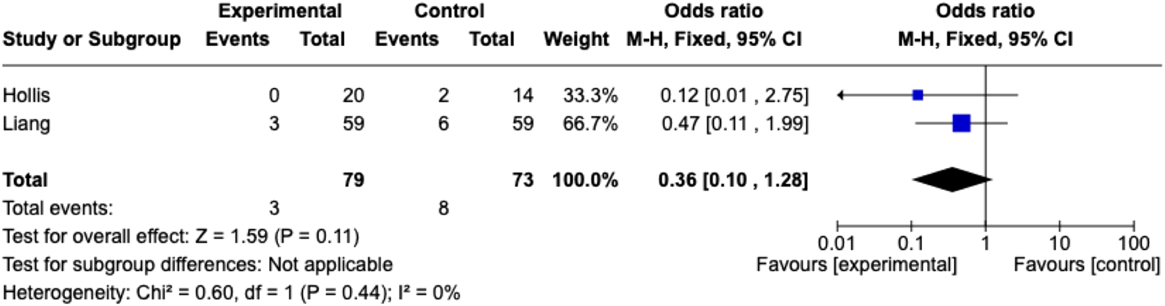Select the Liang study label
Image resolution: width=1165 pixels, height=306 pixels.
pyautogui.click(x=26, y=123)
